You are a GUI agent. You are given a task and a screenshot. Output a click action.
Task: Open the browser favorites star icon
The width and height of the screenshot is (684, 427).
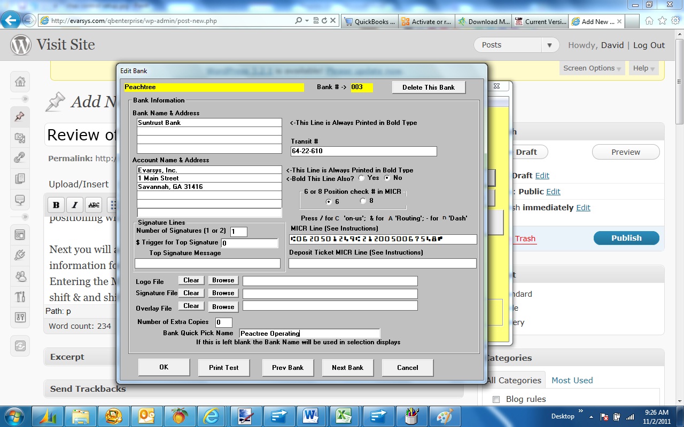pos(662,21)
